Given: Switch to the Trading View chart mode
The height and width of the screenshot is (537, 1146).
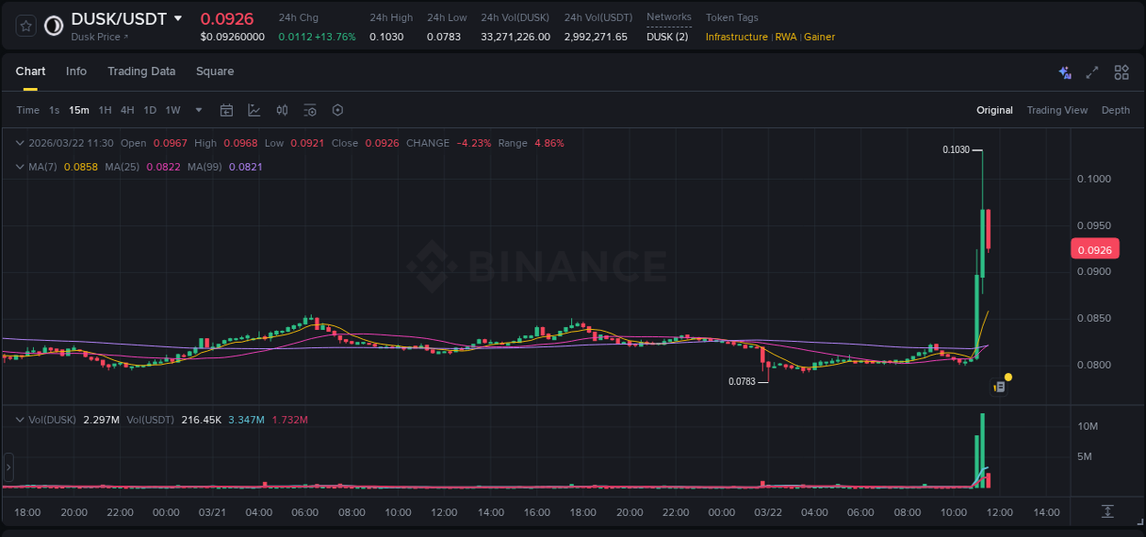Looking at the screenshot, I should tap(1057, 110).
